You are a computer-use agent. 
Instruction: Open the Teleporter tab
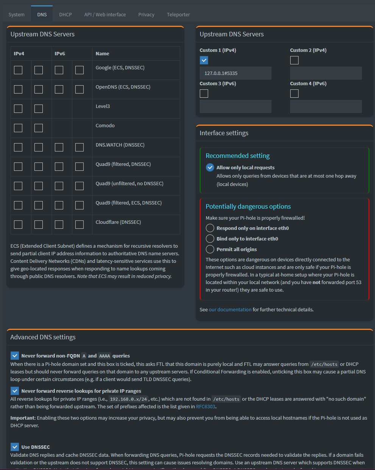178,14
